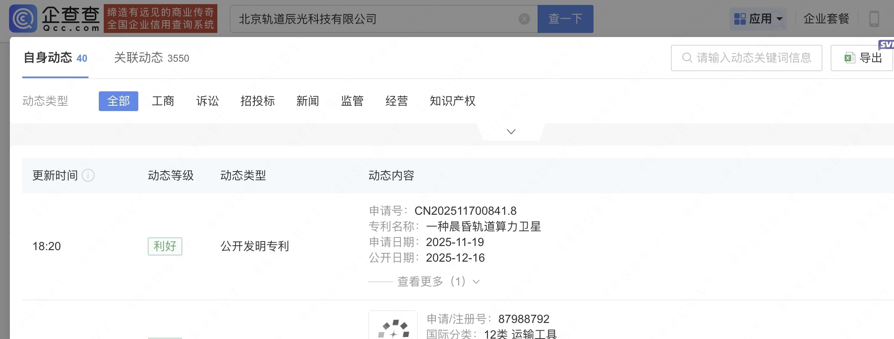Click the 12类 运输工具 classification text

(x=520, y=334)
